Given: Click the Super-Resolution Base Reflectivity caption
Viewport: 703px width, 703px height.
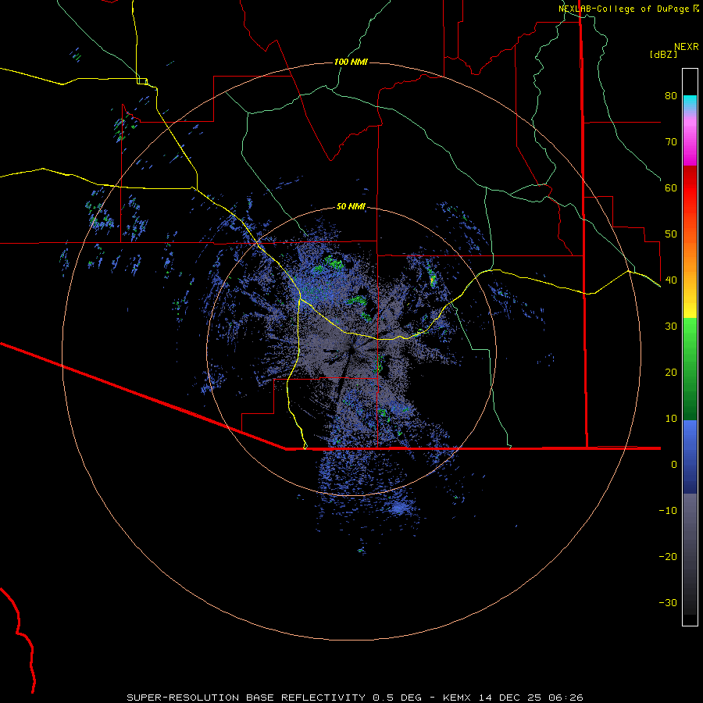Looking at the screenshot, I should [x=246, y=698].
